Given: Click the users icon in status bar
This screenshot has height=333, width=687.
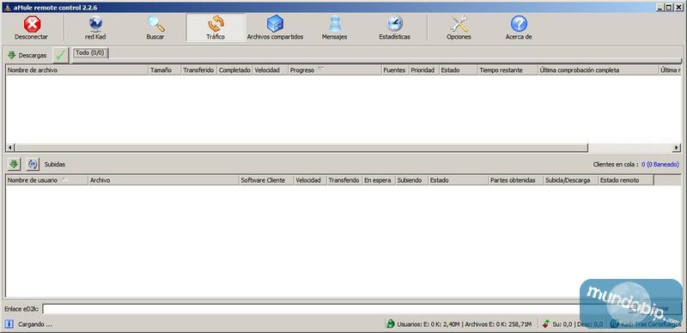Looking at the screenshot, I should [x=391, y=324].
